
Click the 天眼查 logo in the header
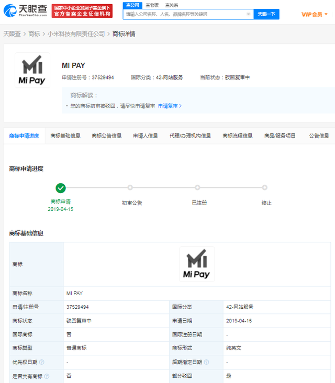click(x=26, y=10)
